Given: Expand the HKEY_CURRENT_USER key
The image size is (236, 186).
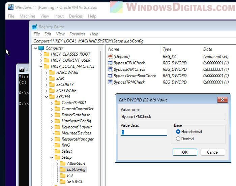Looking at the screenshot, I should (x=41, y=61).
